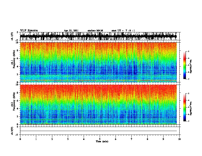Click the "ch.3(V)" axis label
The width and height of the screenshot is (202, 156).
tap(12, 131)
